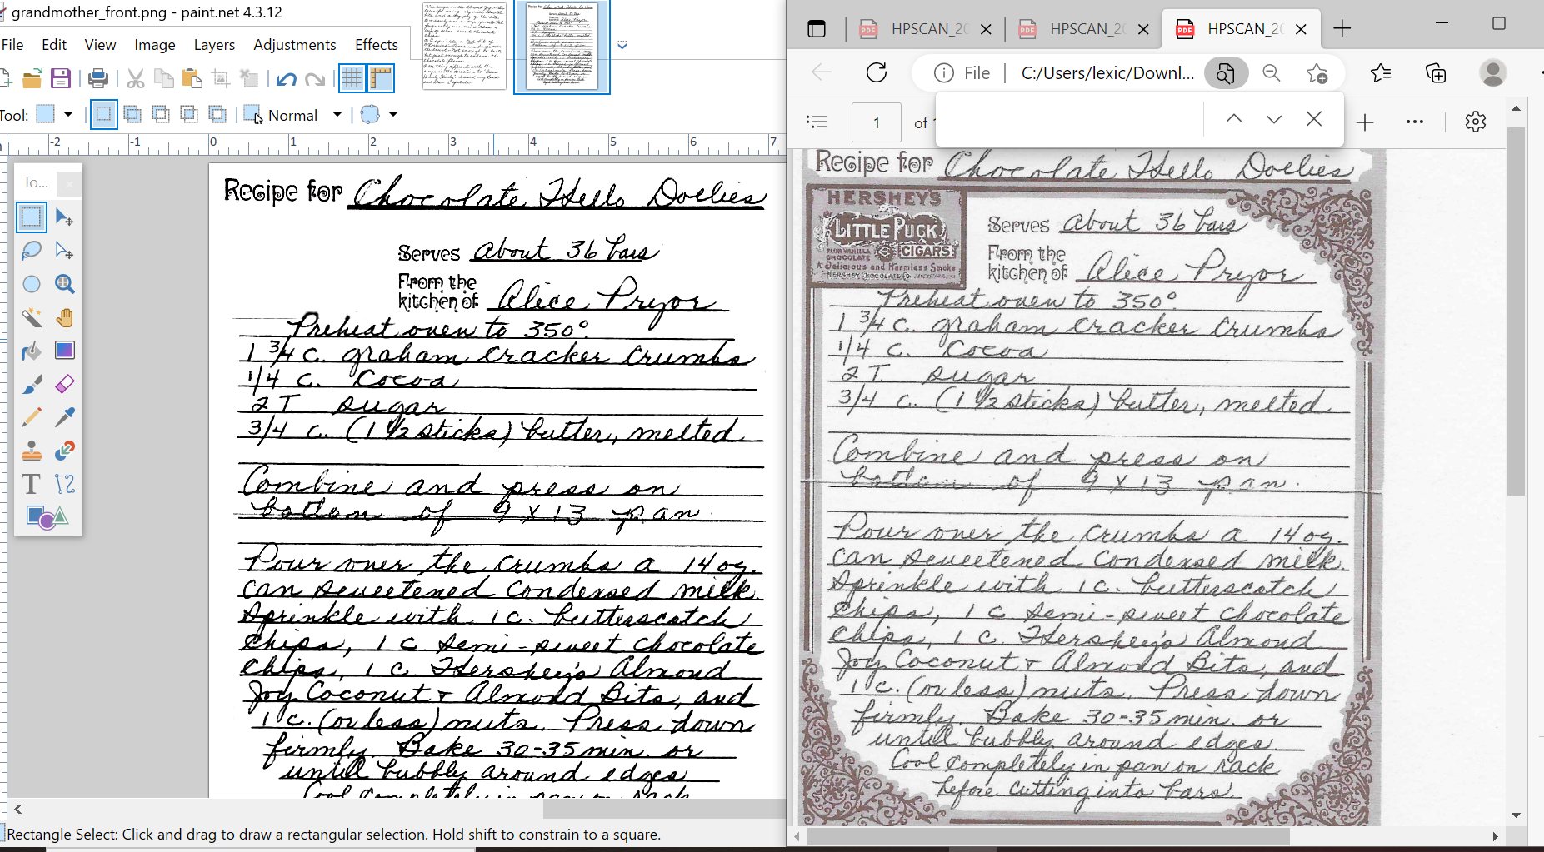Open the Effects menu

click(377, 45)
